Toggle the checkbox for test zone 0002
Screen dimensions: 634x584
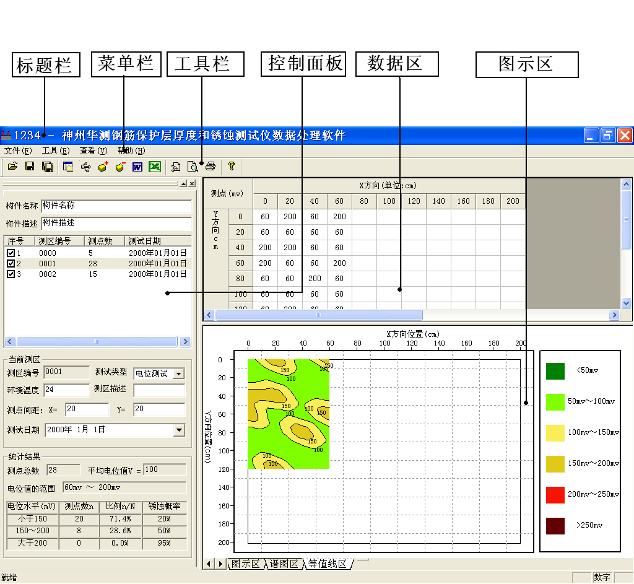point(11,274)
